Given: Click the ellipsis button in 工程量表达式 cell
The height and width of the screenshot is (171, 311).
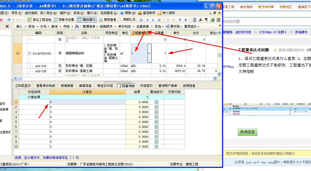Looking at the screenshot, I should [149, 53].
